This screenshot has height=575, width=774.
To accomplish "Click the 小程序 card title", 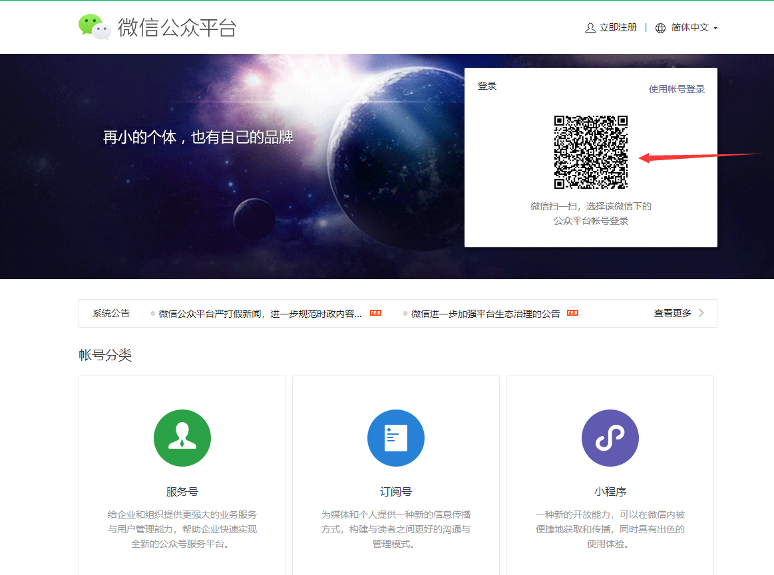I will tap(610, 492).
